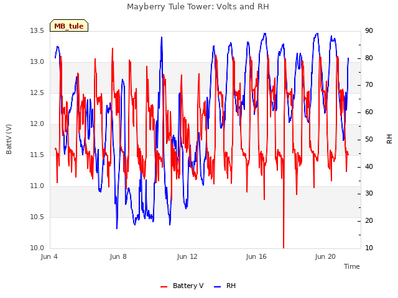Select the chart title 'Mayberry Tule Tower: Volts and RH'

point(198,7)
